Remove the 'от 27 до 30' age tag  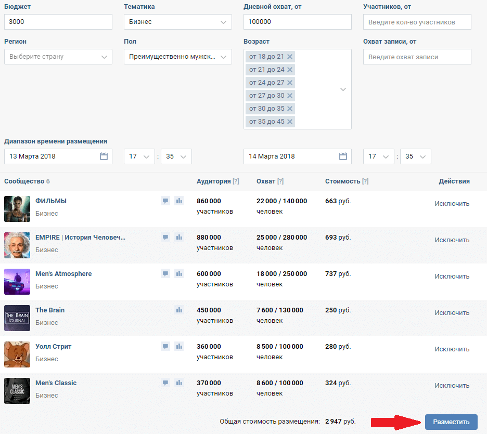pos(290,96)
